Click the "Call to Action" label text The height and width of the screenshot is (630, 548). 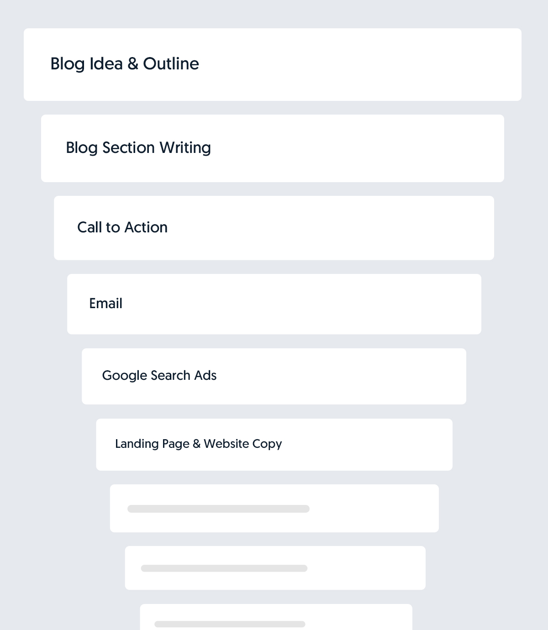[122, 227]
